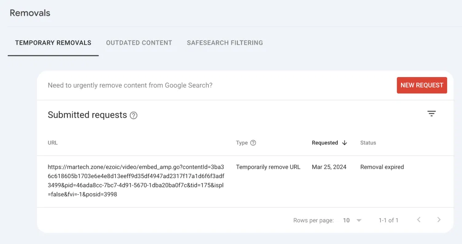
Task: Click the help icon next to Type
Action: [x=253, y=143]
